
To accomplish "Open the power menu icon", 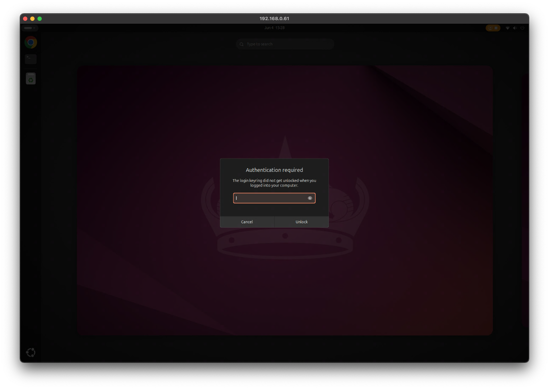I will click(x=522, y=28).
